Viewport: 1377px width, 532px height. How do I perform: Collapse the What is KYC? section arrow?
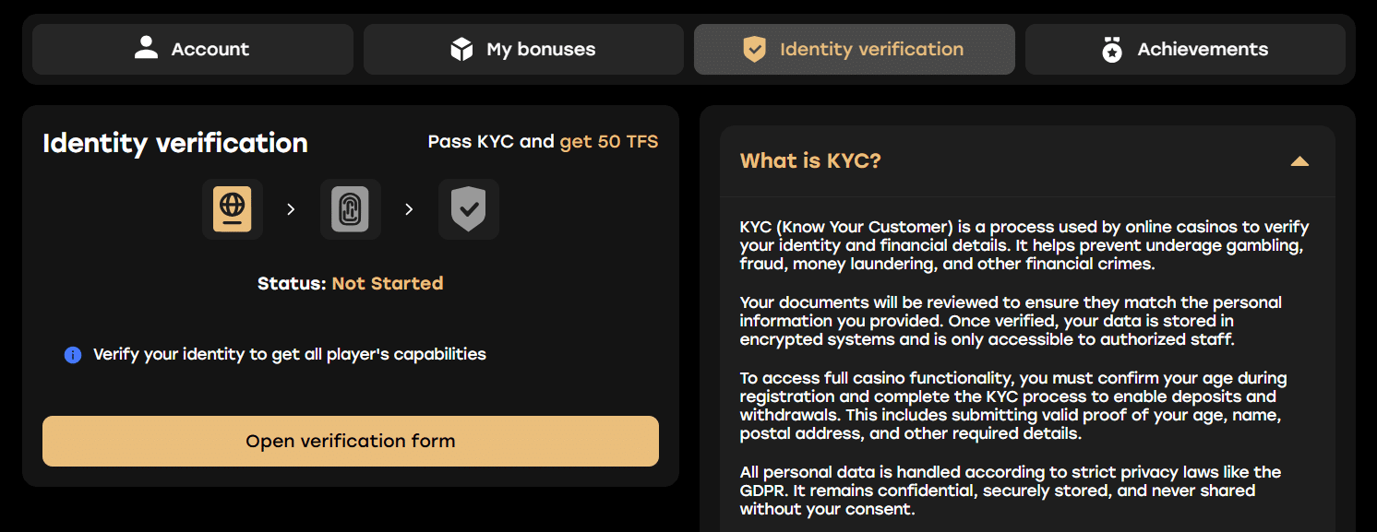pyautogui.click(x=1299, y=161)
